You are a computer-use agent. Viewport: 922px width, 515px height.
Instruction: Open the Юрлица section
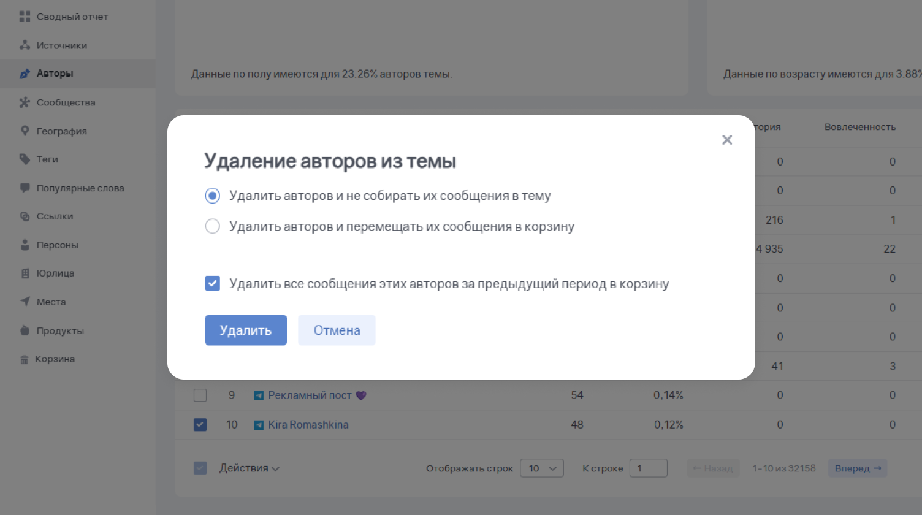pyautogui.click(x=56, y=273)
